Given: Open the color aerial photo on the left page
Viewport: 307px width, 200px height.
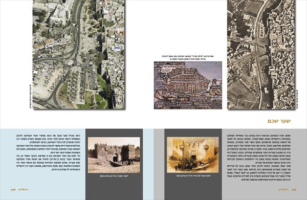Looking at the screenshot, I should point(79,54).
